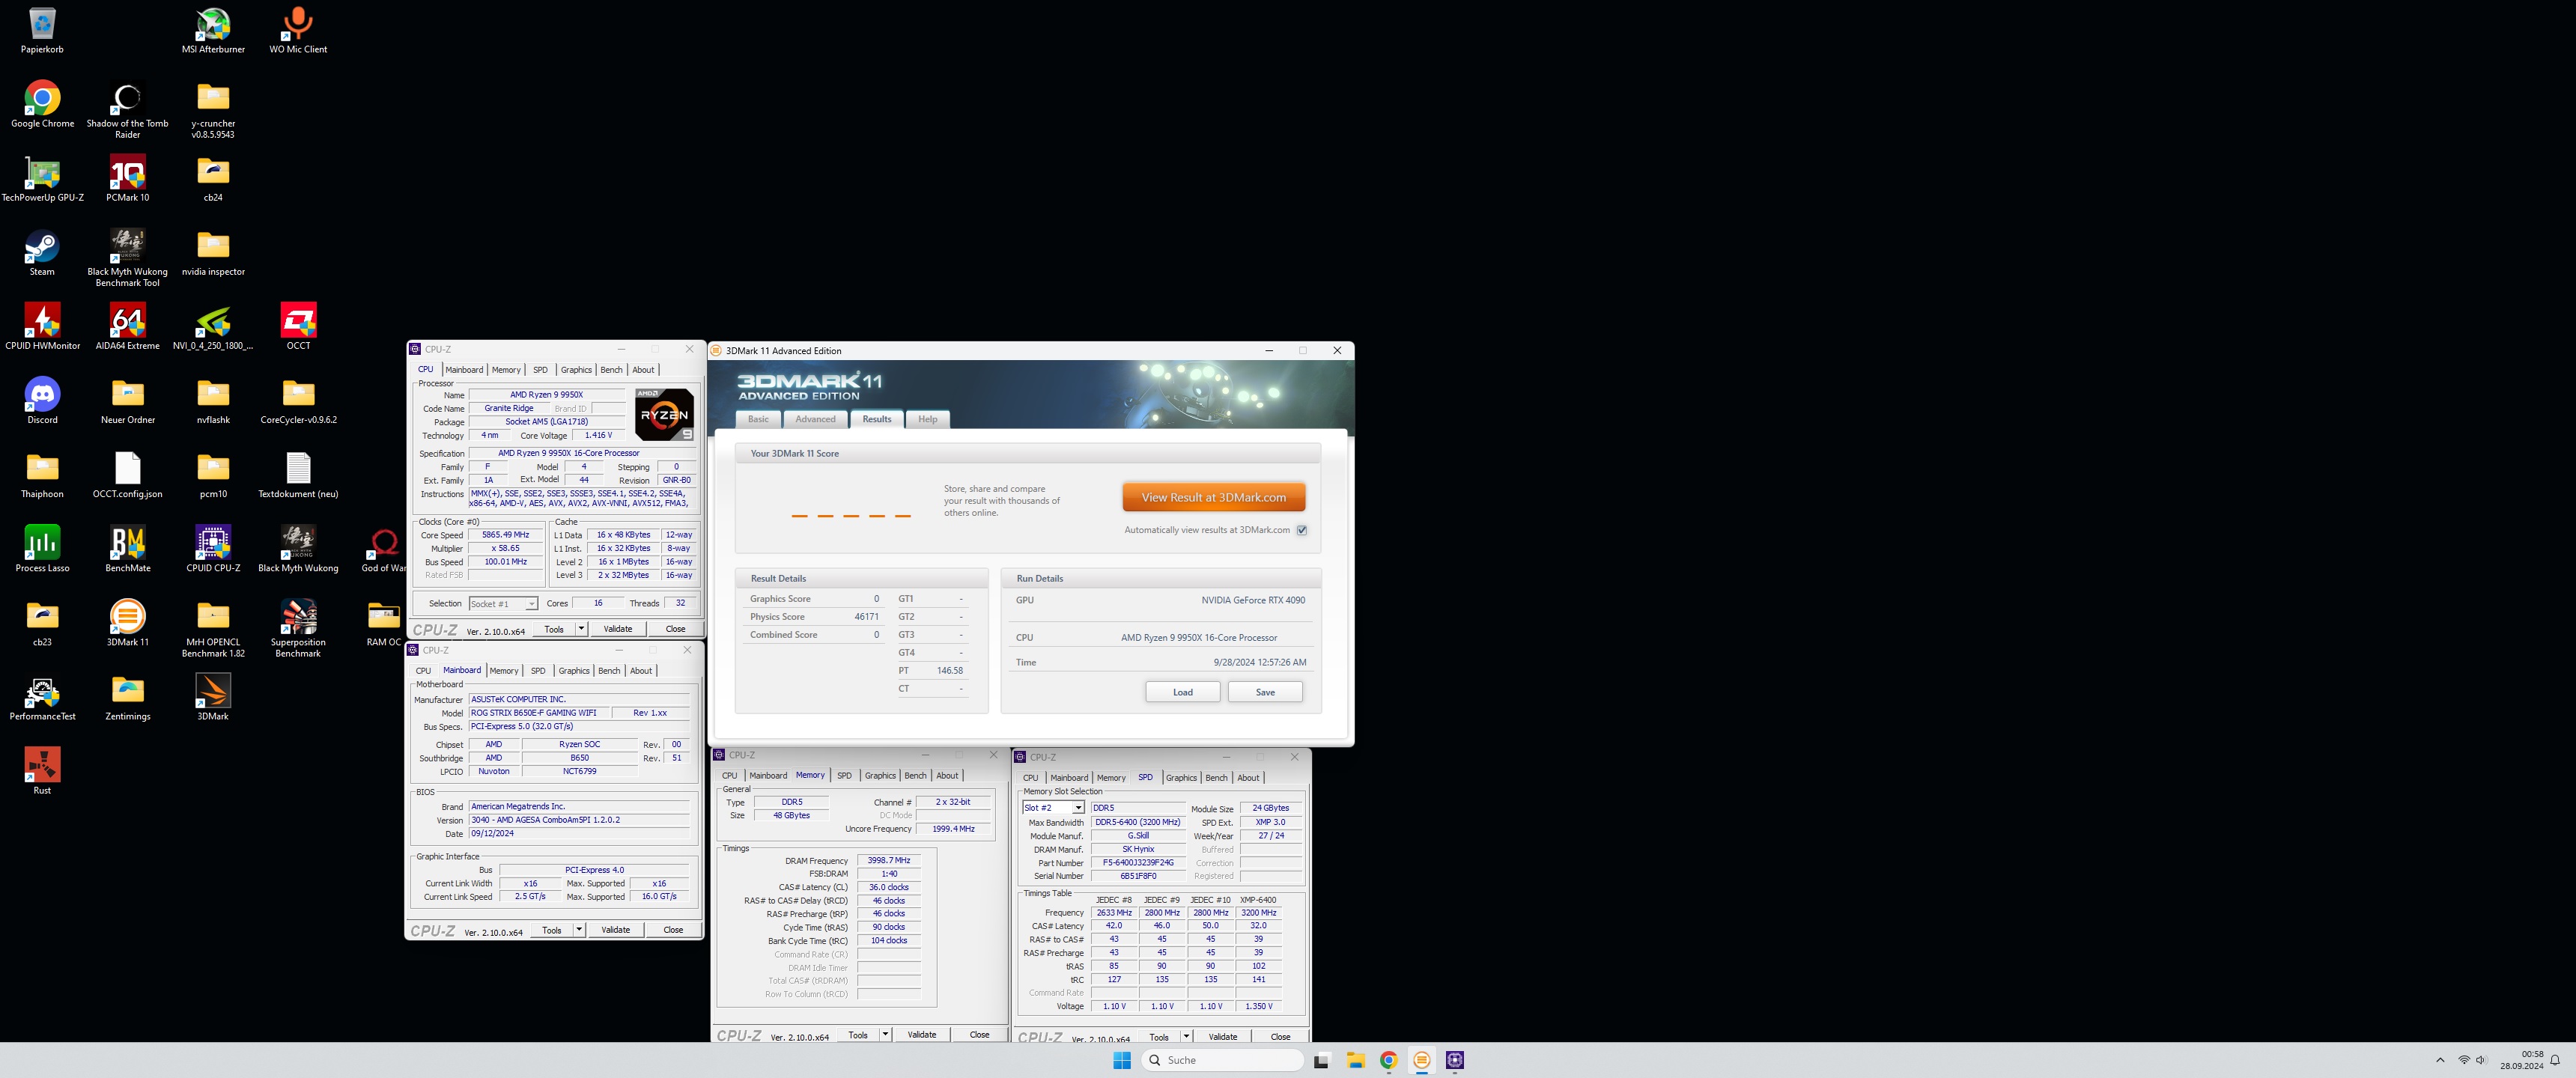This screenshot has height=1078, width=2576.
Task: Open Zentimings desktop icon
Action: pyautogui.click(x=127, y=696)
